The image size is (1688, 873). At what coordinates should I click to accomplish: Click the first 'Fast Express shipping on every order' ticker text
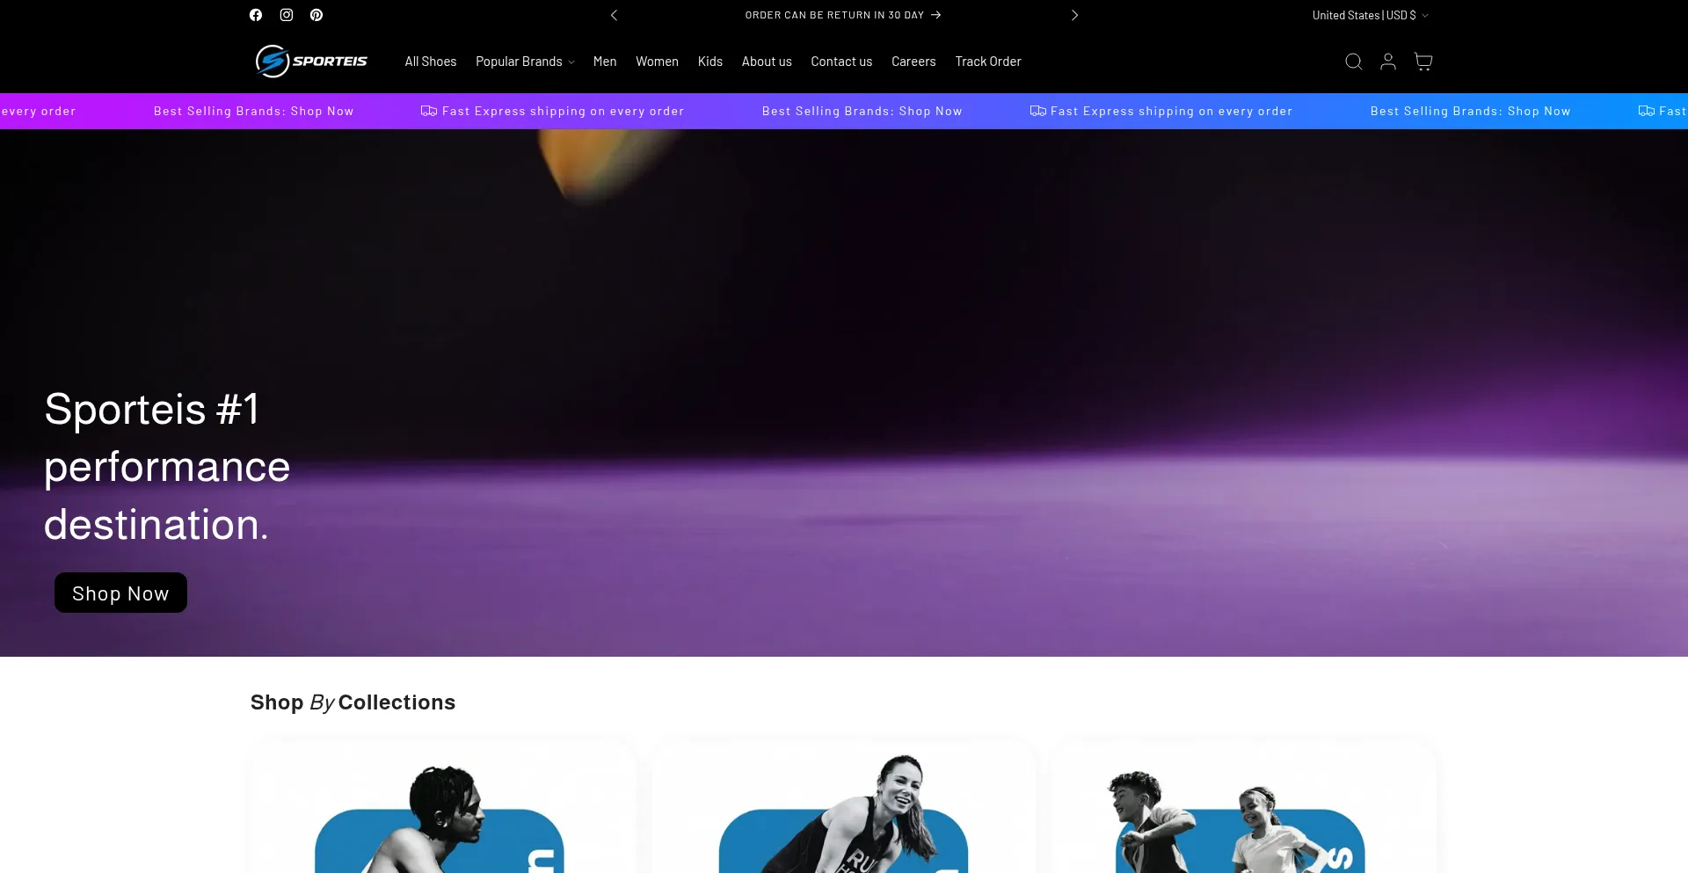(x=563, y=112)
